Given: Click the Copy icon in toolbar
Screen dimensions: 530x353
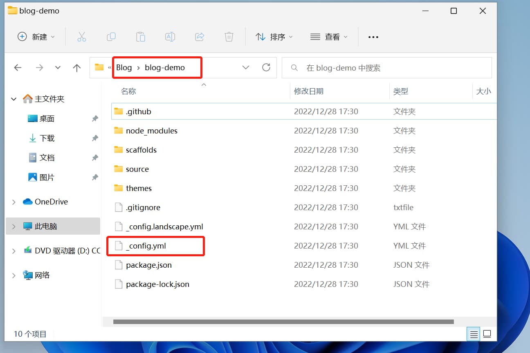Looking at the screenshot, I should (x=111, y=37).
